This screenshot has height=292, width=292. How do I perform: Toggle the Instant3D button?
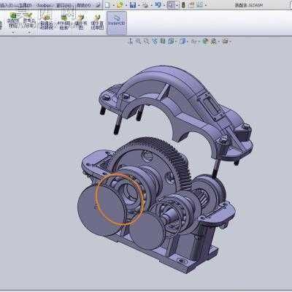(117, 23)
